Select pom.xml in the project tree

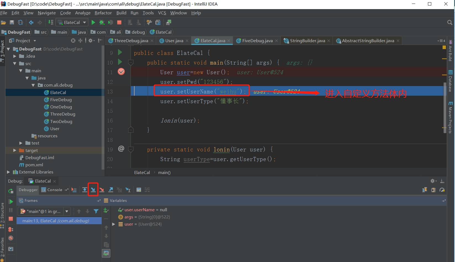(34, 165)
